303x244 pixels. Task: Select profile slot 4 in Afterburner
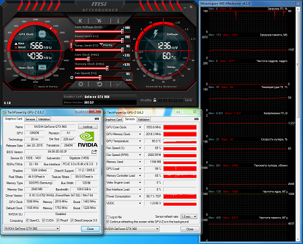(176, 100)
